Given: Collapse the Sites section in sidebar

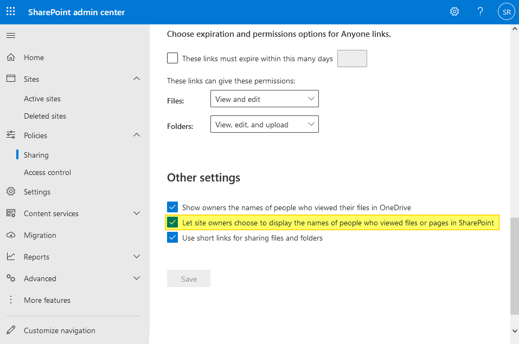Looking at the screenshot, I should click(x=137, y=79).
